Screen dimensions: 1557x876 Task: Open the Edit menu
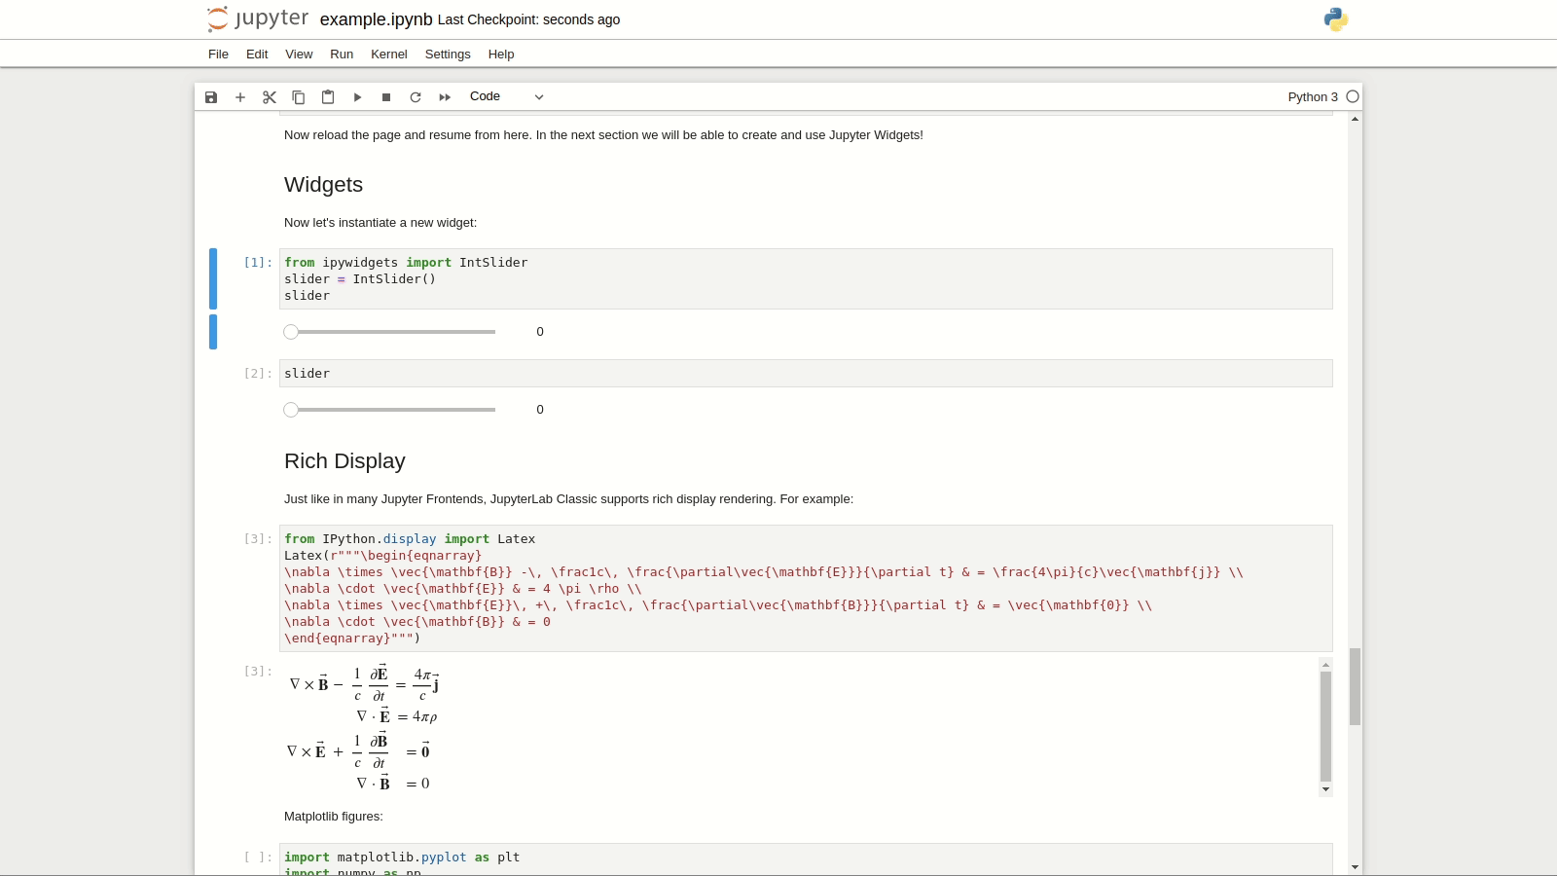tap(257, 55)
